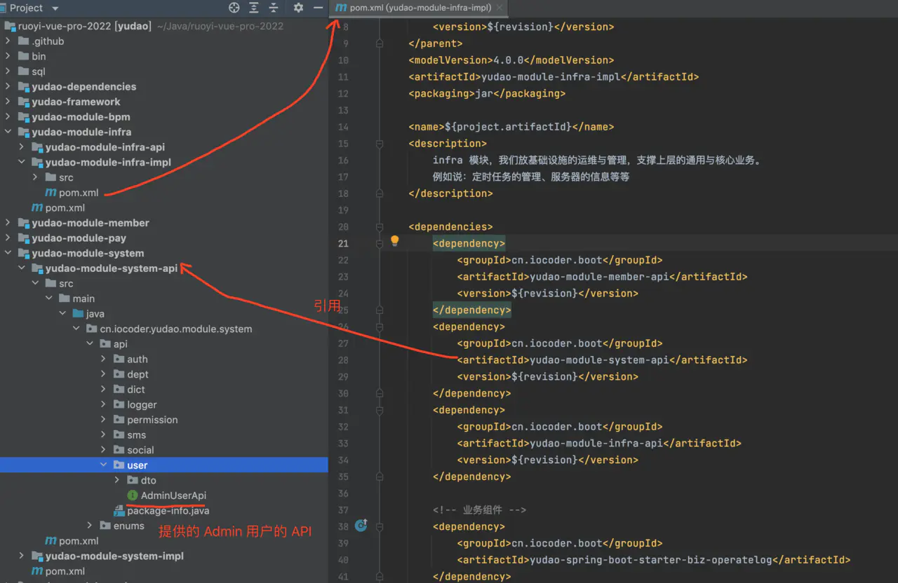Fold the dependencies block at line 20
The width and height of the screenshot is (898, 583).
pyautogui.click(x=380, y=227)
